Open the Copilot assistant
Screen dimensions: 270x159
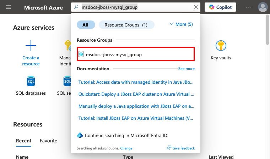pyautogui.click(x=220, y=7)
